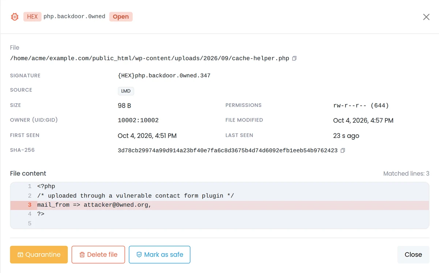Screen dimensions: 439x273
Task: Click the Delete file button
Action: click(98, 255)
